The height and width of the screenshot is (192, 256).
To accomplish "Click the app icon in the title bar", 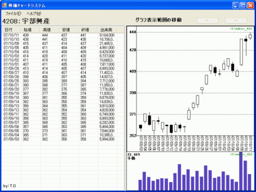I will tap(4, 5).
